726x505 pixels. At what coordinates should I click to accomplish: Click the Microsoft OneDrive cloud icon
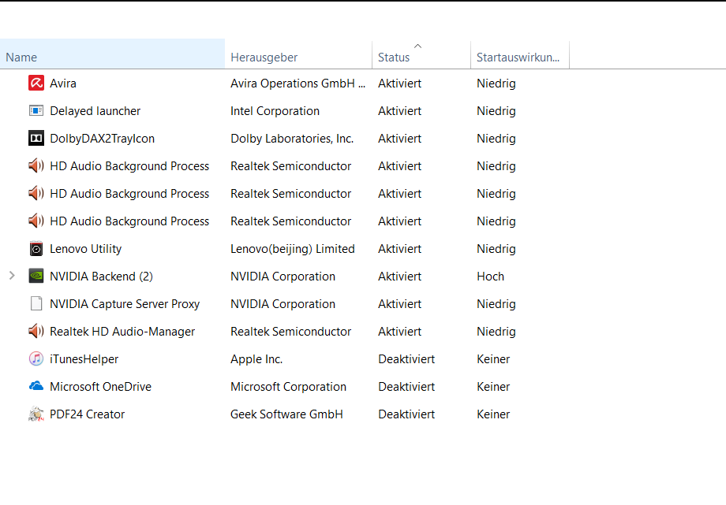click(36, 387)
